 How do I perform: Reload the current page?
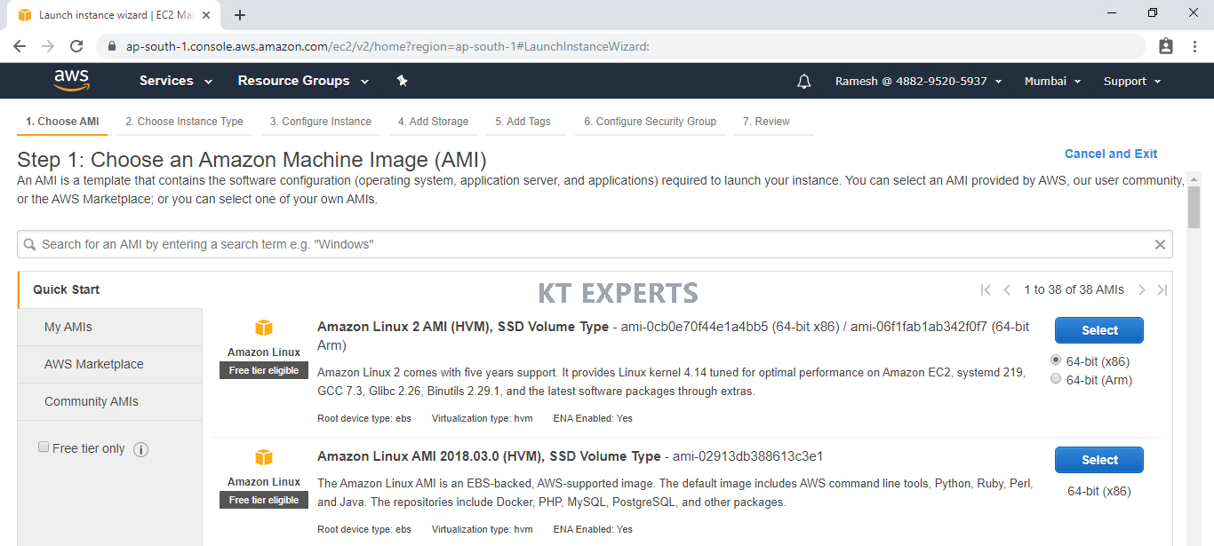click(x=76, y=46)
